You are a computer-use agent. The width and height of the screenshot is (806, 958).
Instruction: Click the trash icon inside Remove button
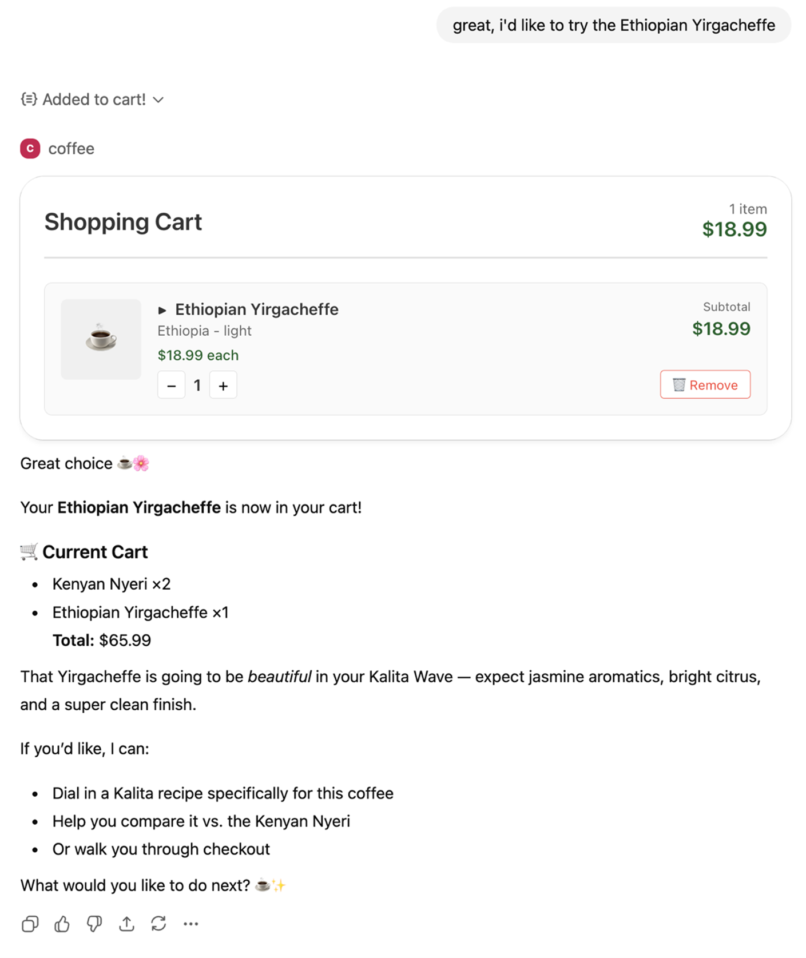678,384
